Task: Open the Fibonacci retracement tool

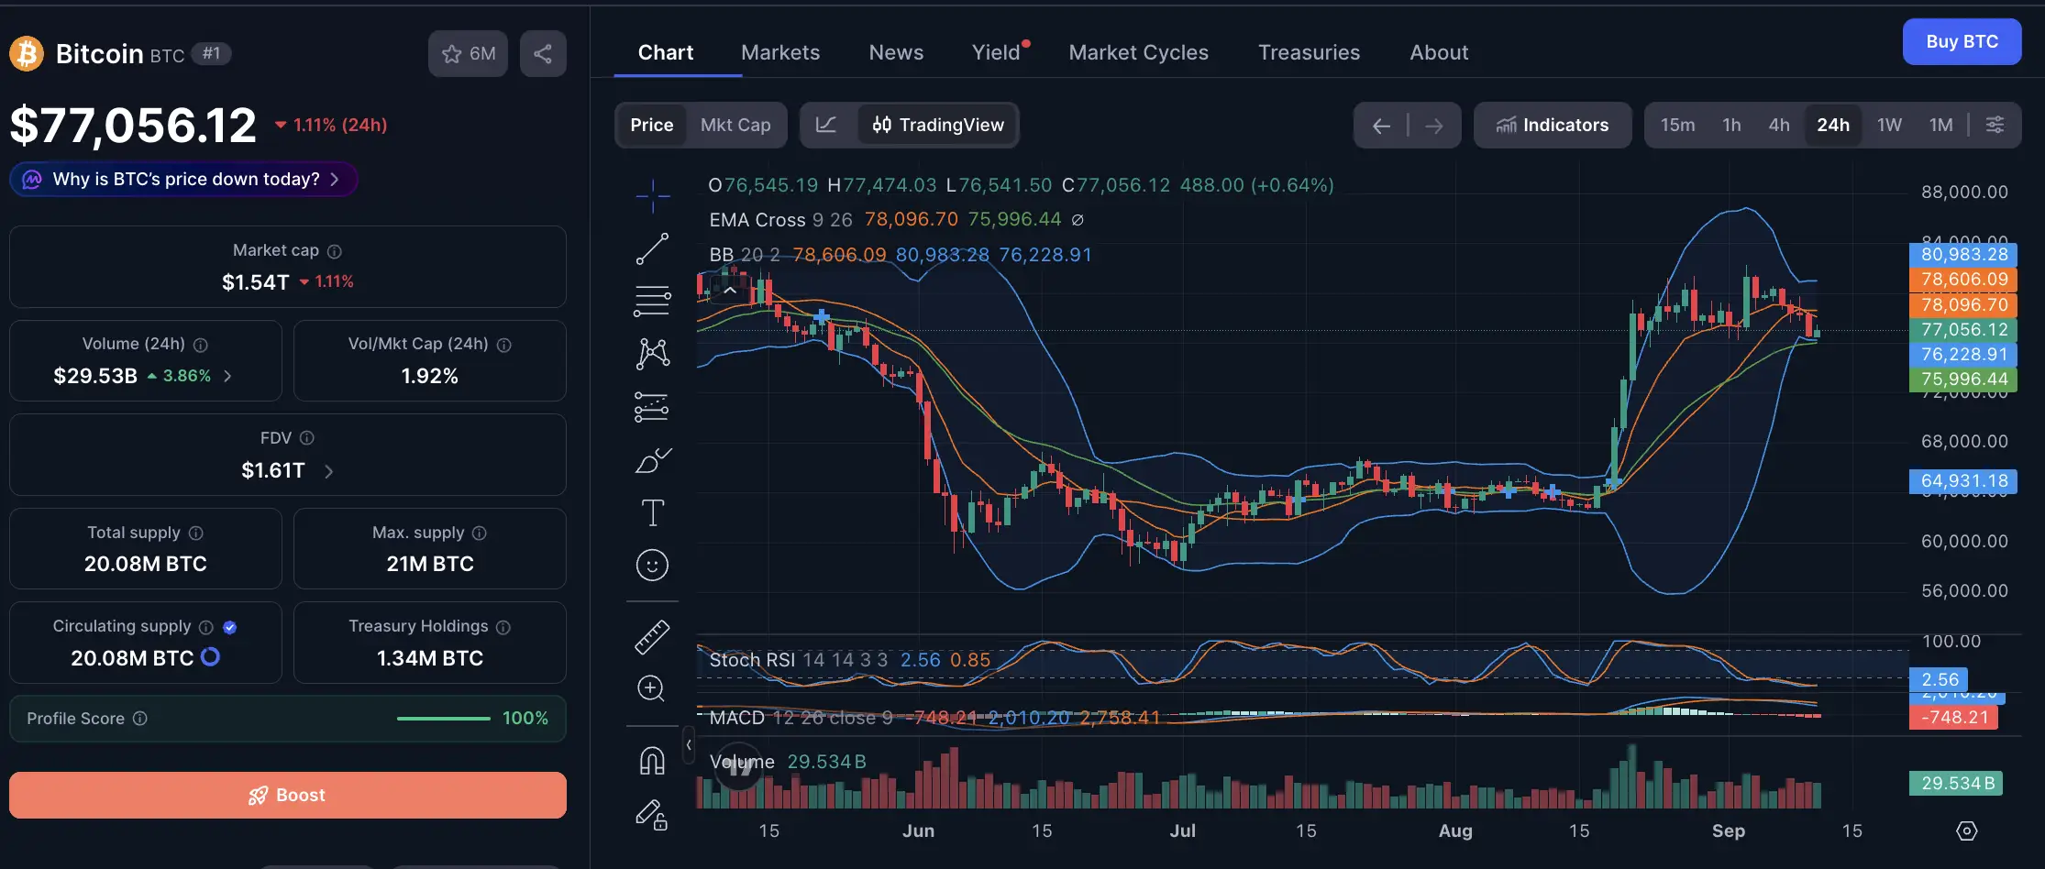Action: tap(652, 301)
